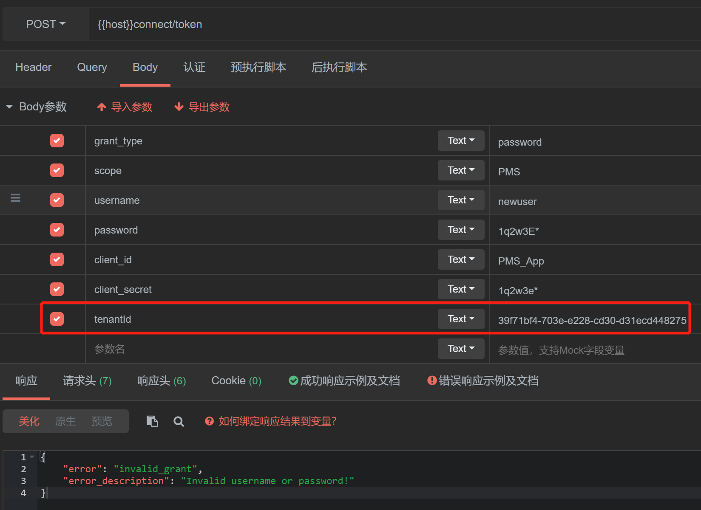Image resolution: width=701 pixels, height=510 pixels.
Task: Click the export parameters download icon
Action: pos(179,107)
